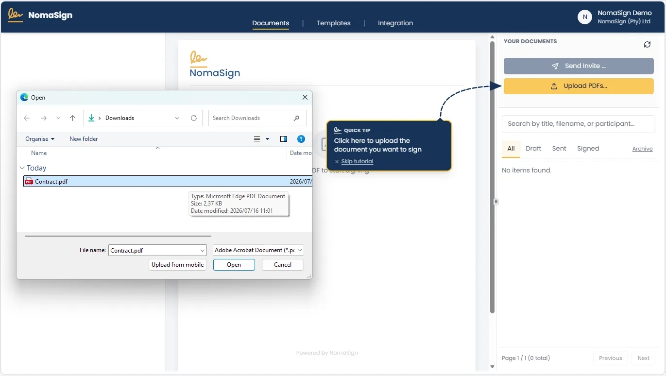Refresh the Downloads folder view
666x376 pixels.
(x=194, y=118)
